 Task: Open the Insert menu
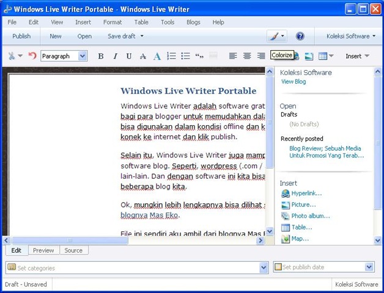click(83, 22)
